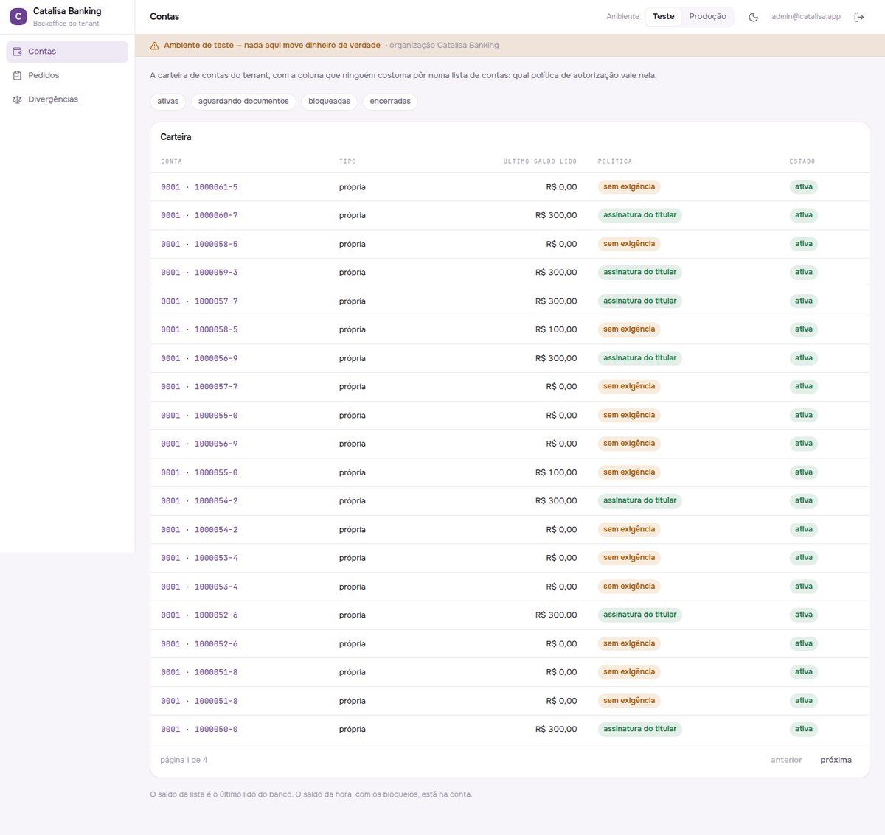885x835 pixels.
Task: Click the "CONTA" column header
Action: pos(171,161)
